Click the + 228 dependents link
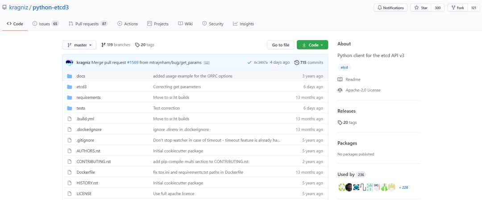The image size is (482, 200). click(403, 188)
